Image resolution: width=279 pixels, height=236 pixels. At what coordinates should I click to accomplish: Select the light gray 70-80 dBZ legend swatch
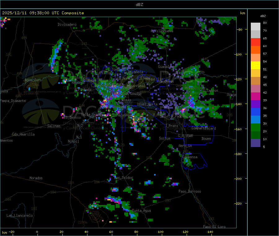click(x=255, y=27)
